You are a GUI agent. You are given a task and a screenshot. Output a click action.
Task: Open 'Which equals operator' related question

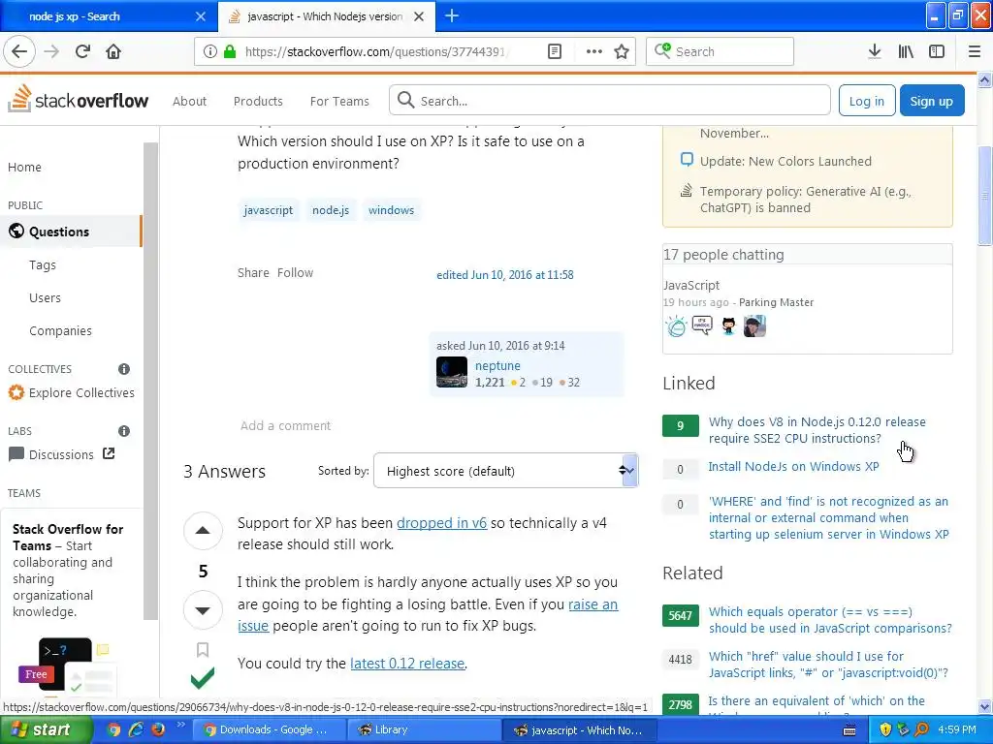click(830, 620)
